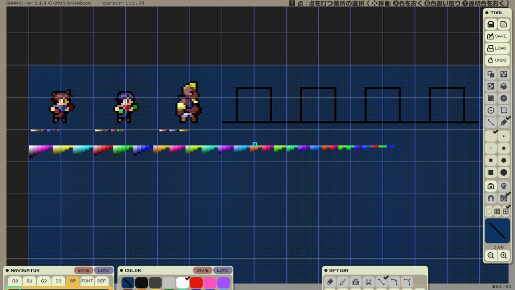Toggle the four-cell grid display
This screenshot has width=515, height=290.
pos(506,211)
